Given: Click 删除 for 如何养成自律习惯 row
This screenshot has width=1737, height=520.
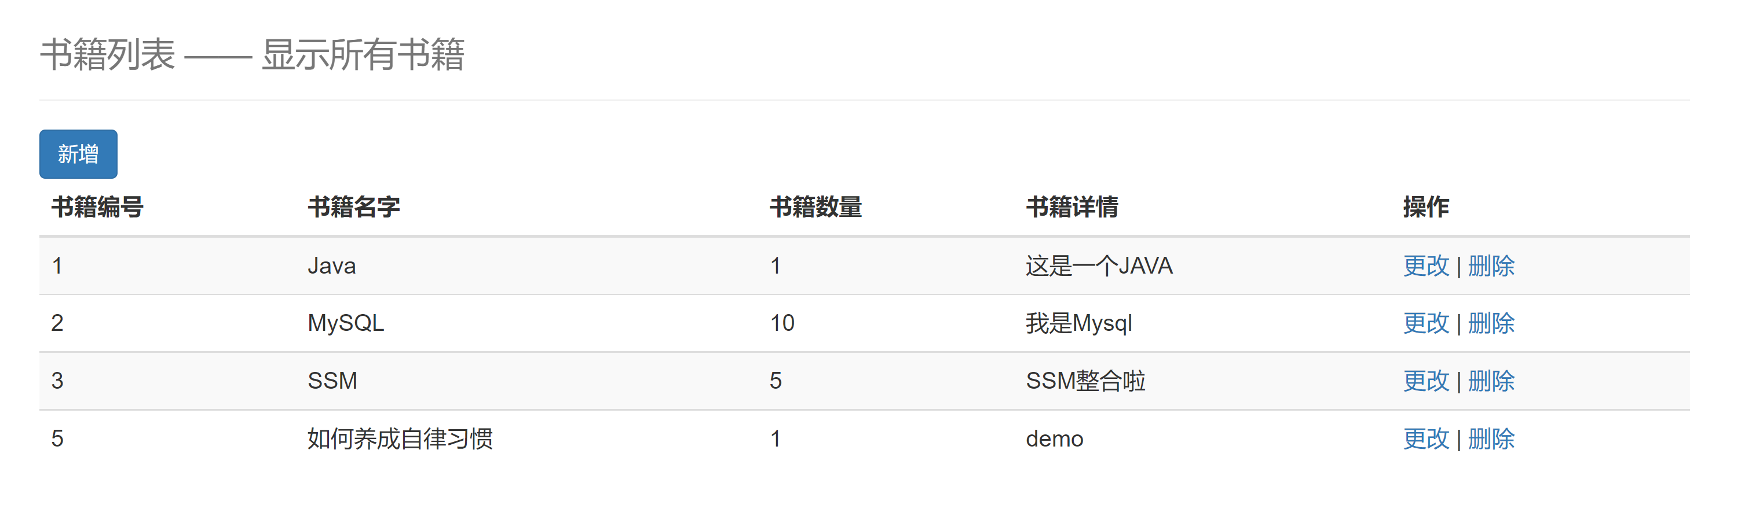Looking at the screenshot, I should point(1491,438).
